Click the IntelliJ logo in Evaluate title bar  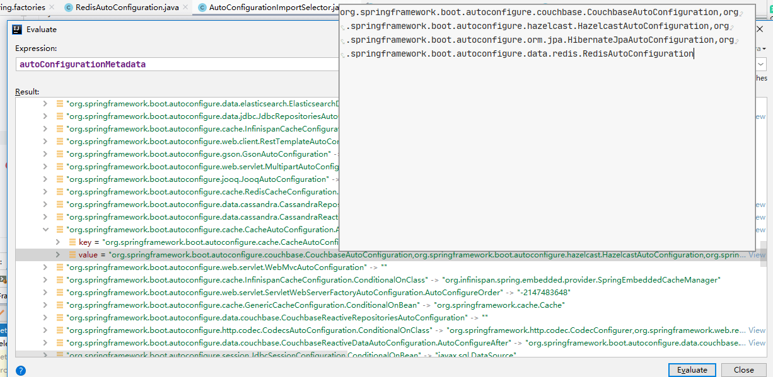click(16, 29)
